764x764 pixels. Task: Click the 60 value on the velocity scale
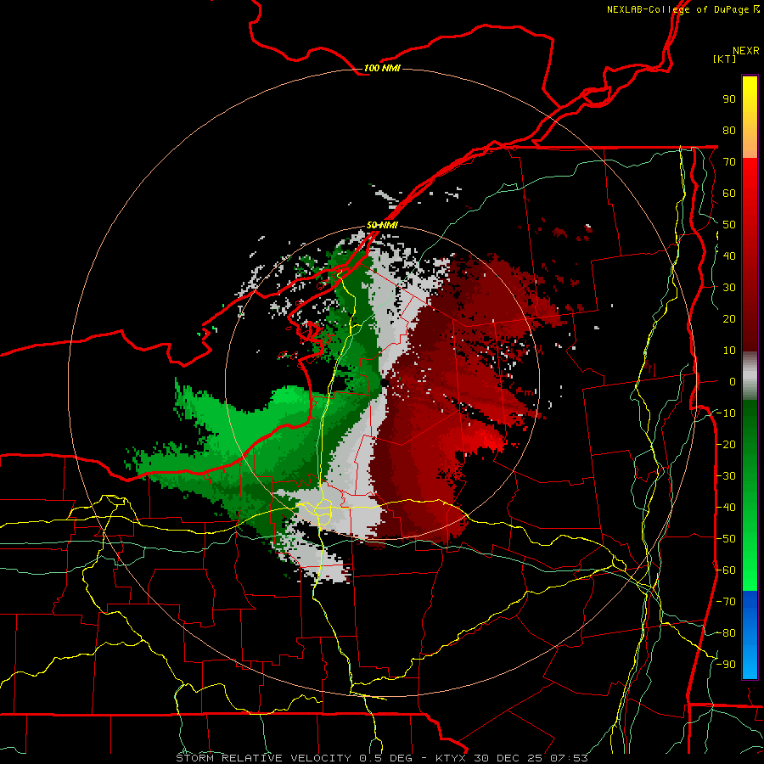[x=729, y=194]
